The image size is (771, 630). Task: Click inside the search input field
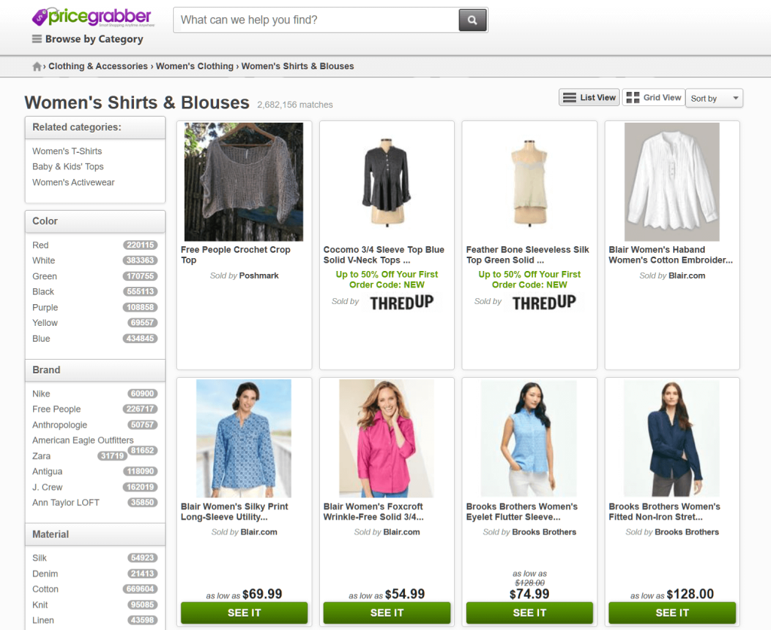(316, 20)
